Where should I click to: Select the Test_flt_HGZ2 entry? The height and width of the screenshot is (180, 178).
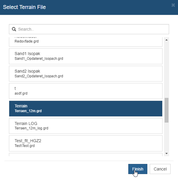point(86,143)
